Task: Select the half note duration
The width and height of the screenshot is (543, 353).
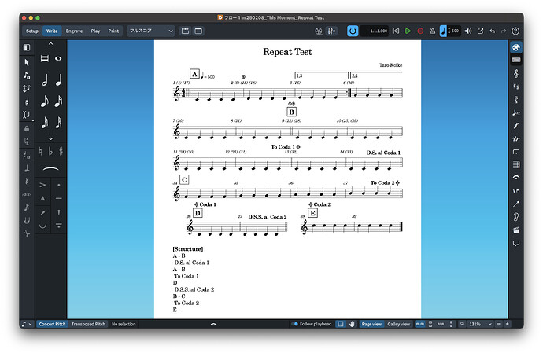Action: [x=45, y=80]
